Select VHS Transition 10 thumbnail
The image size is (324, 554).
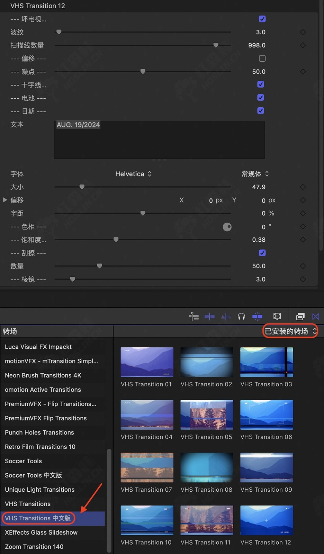pos(147,520)
